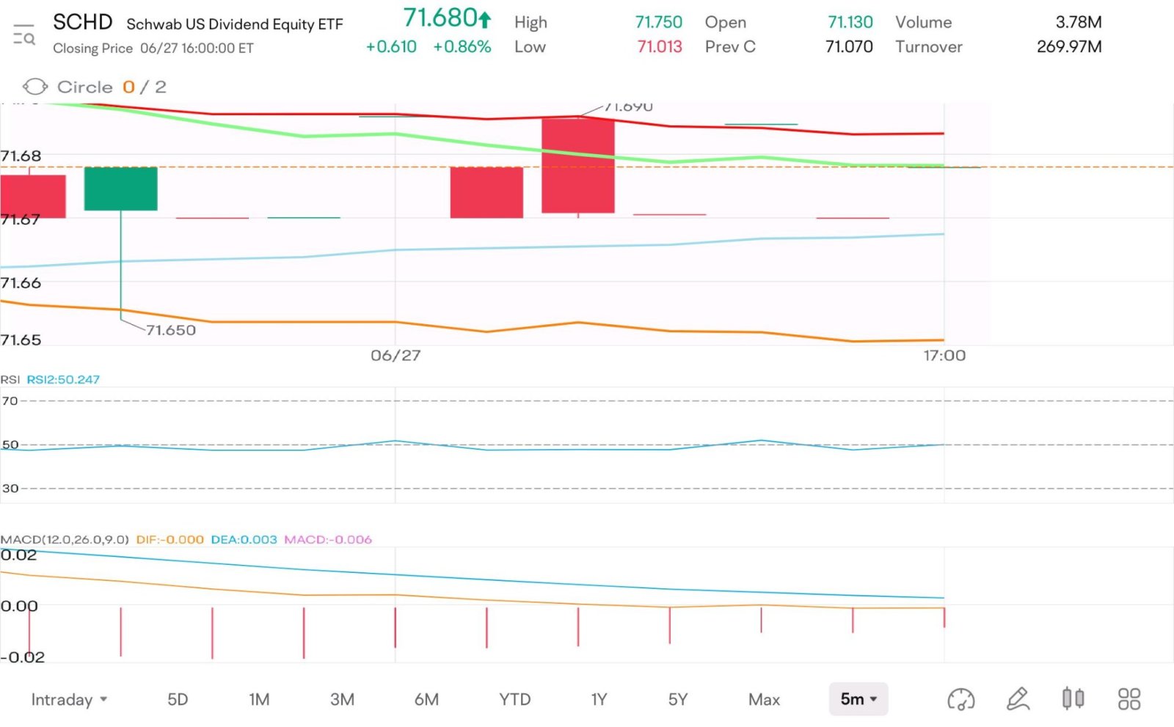1174x727 pixels.
Task: Select the drawing pencil tool
Action: coord(1018,699)
